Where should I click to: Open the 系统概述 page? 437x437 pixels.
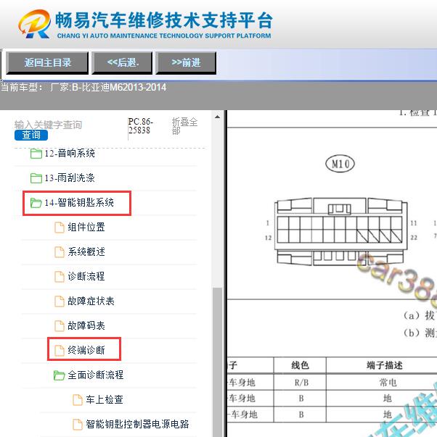pyautogui.click(x=86, y=251)
